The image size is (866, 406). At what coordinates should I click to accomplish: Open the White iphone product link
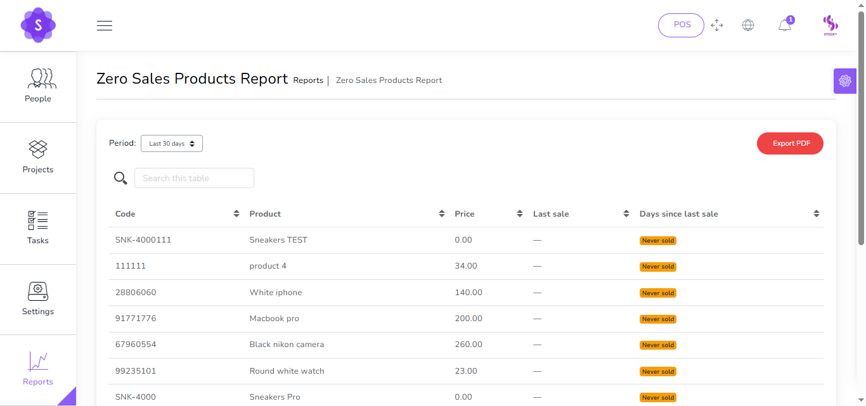pos(275,292)
